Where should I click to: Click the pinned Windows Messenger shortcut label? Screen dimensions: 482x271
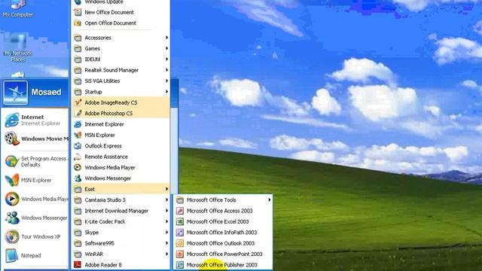pyautogui.click(x=44, y=218)
